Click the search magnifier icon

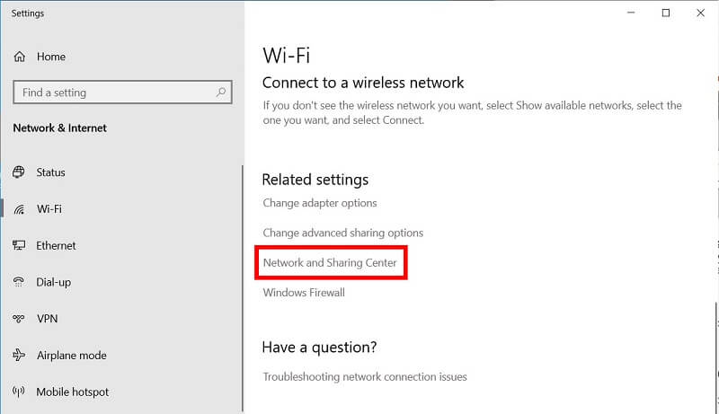pyautogui.click(x=221, y=92)
